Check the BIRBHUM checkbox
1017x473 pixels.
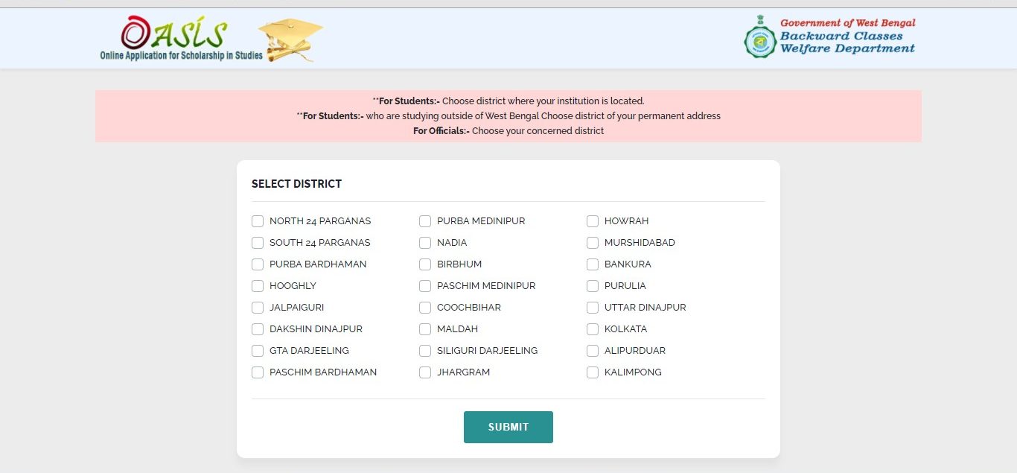click(x=424, y=264)
